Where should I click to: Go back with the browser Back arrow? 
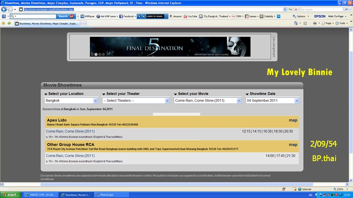(4, 10)
